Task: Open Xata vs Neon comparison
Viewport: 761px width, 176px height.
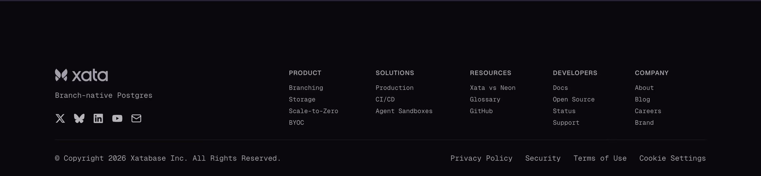Action: [493, 88]
